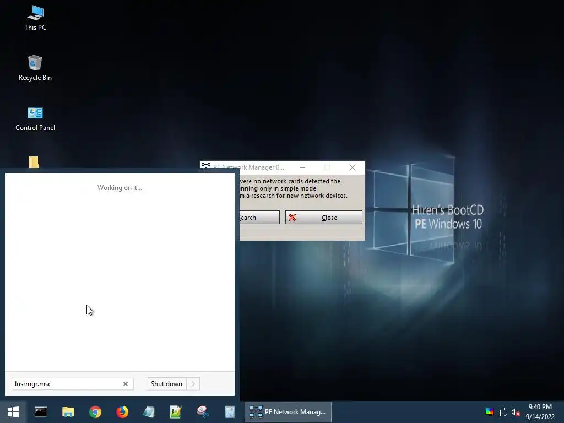The width and height of the screenshot is (564, 423).
Task: Open the calculator icon in taskbar
Action: pyautogui.click(x=230, y=412)
